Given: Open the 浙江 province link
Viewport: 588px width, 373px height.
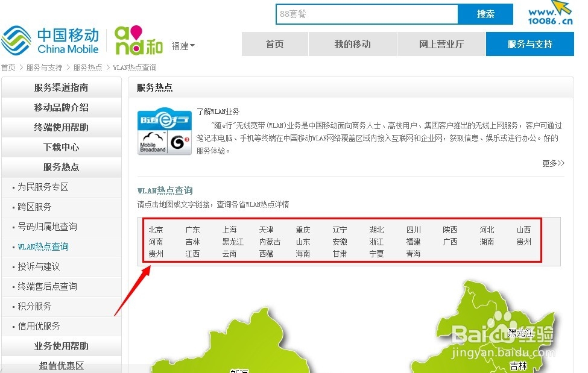Looking at the screenshot, I should click(x=376, y=242).
